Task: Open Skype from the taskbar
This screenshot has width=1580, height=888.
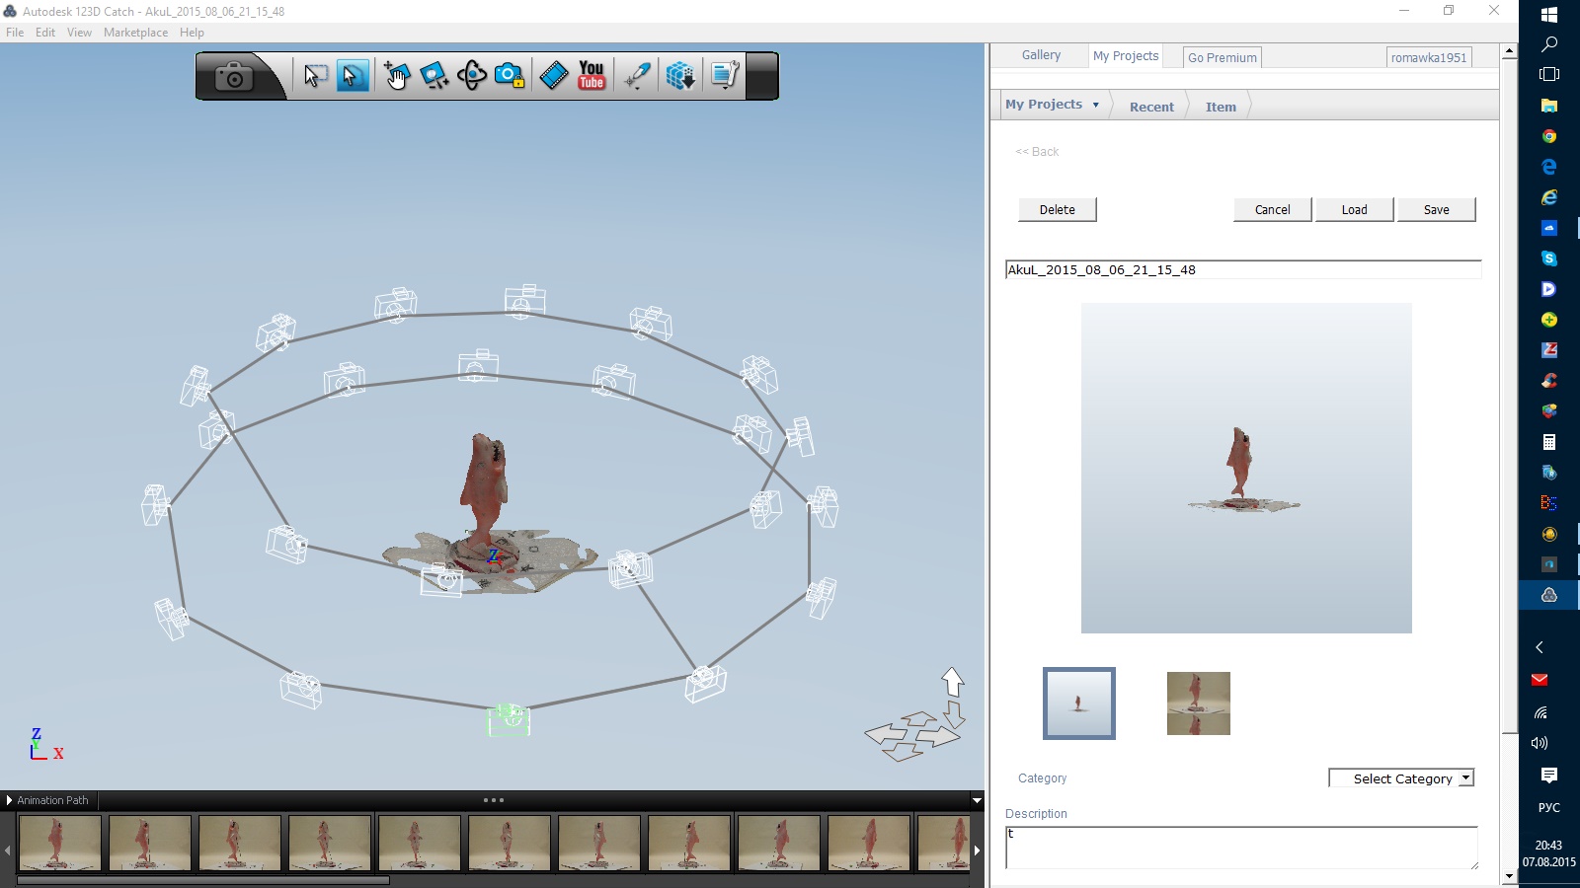Action: click(1549, 259)
